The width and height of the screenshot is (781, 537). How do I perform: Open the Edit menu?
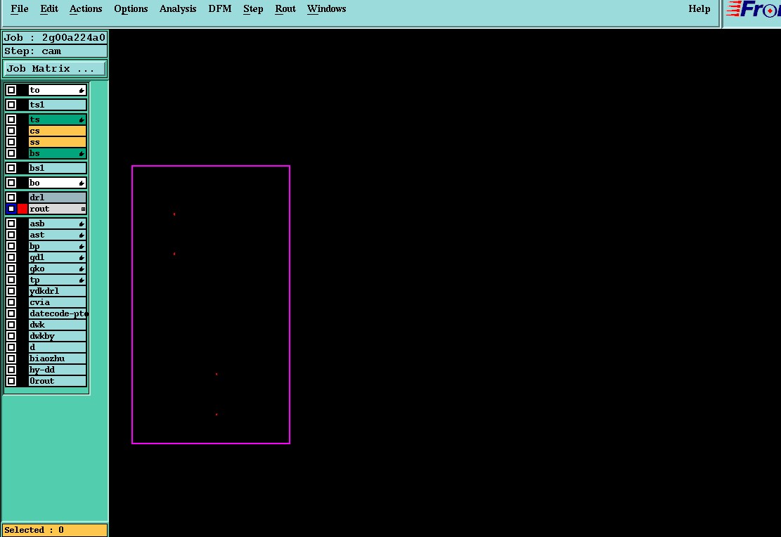pos(49,9)
